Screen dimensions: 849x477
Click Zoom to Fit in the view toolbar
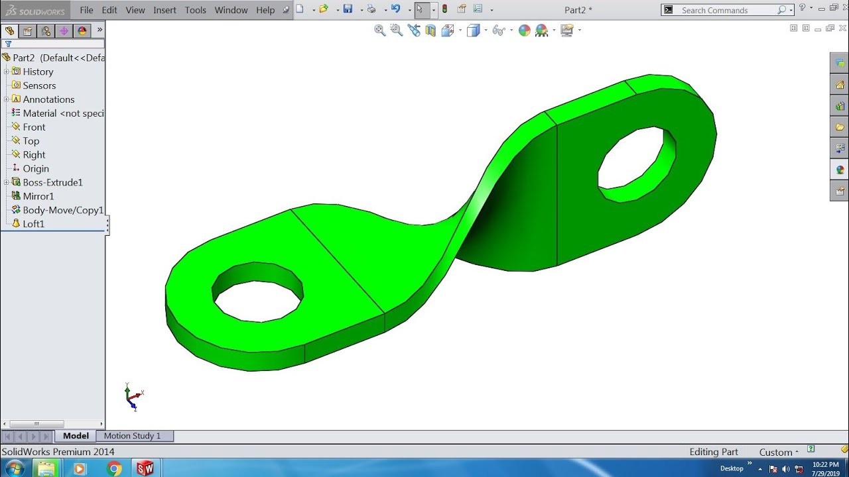pos(380,30)
